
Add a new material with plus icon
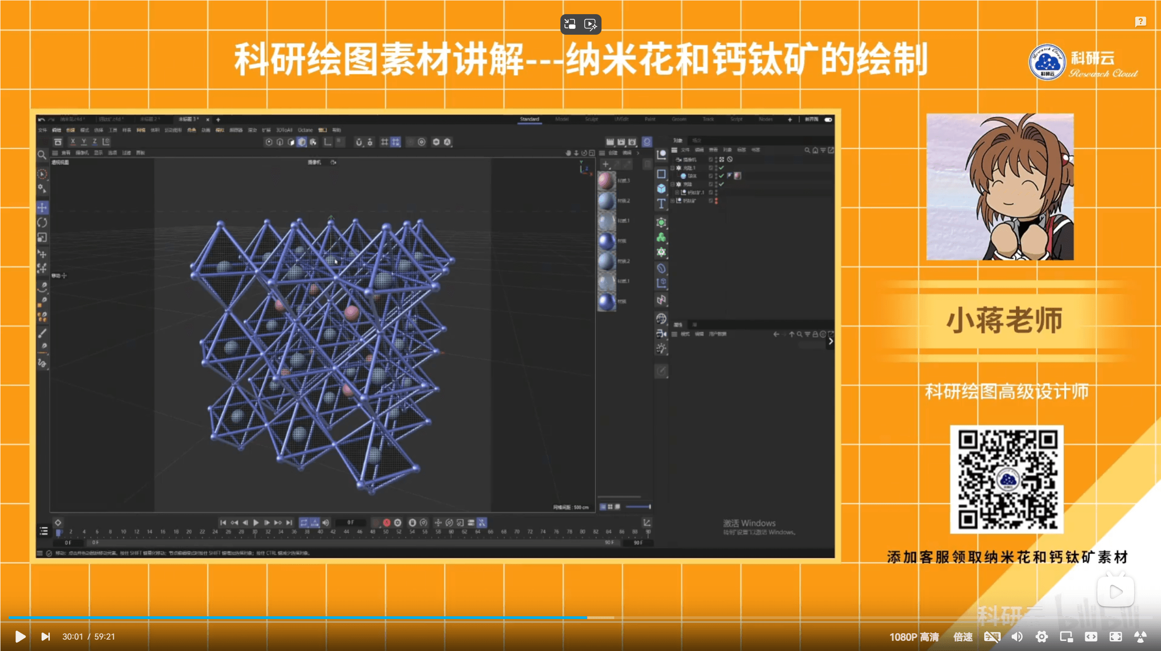[x=606, y=164]
